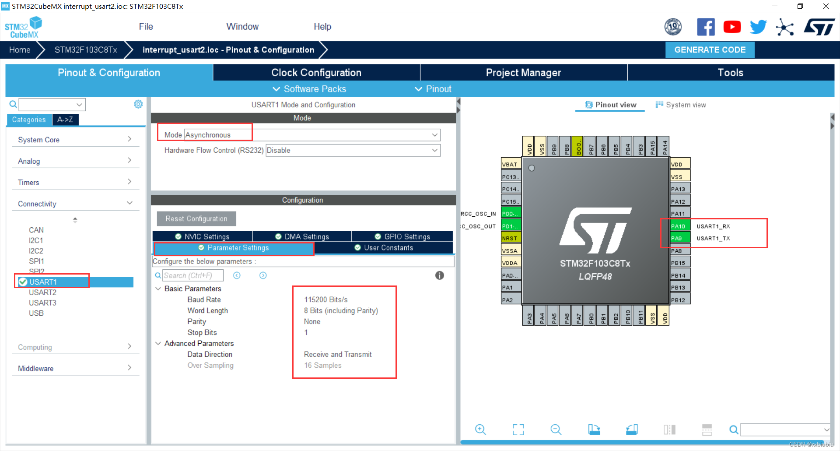Viewport: 840px width, 451px height.
Task: Switch to the Clock Configuration tab
Action: pyautogui.click(x=316, y=72)
